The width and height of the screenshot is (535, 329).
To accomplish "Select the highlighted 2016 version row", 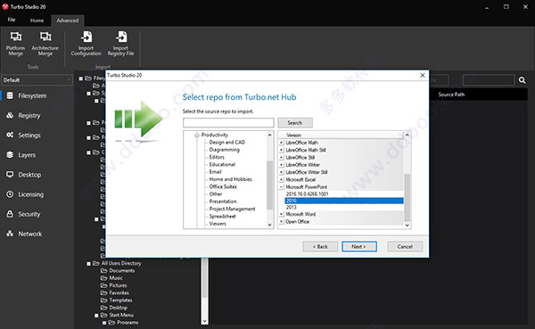I will click(x=344, y=201).
